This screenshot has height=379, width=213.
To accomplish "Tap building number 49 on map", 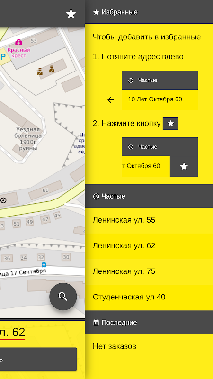I will 30,222.
